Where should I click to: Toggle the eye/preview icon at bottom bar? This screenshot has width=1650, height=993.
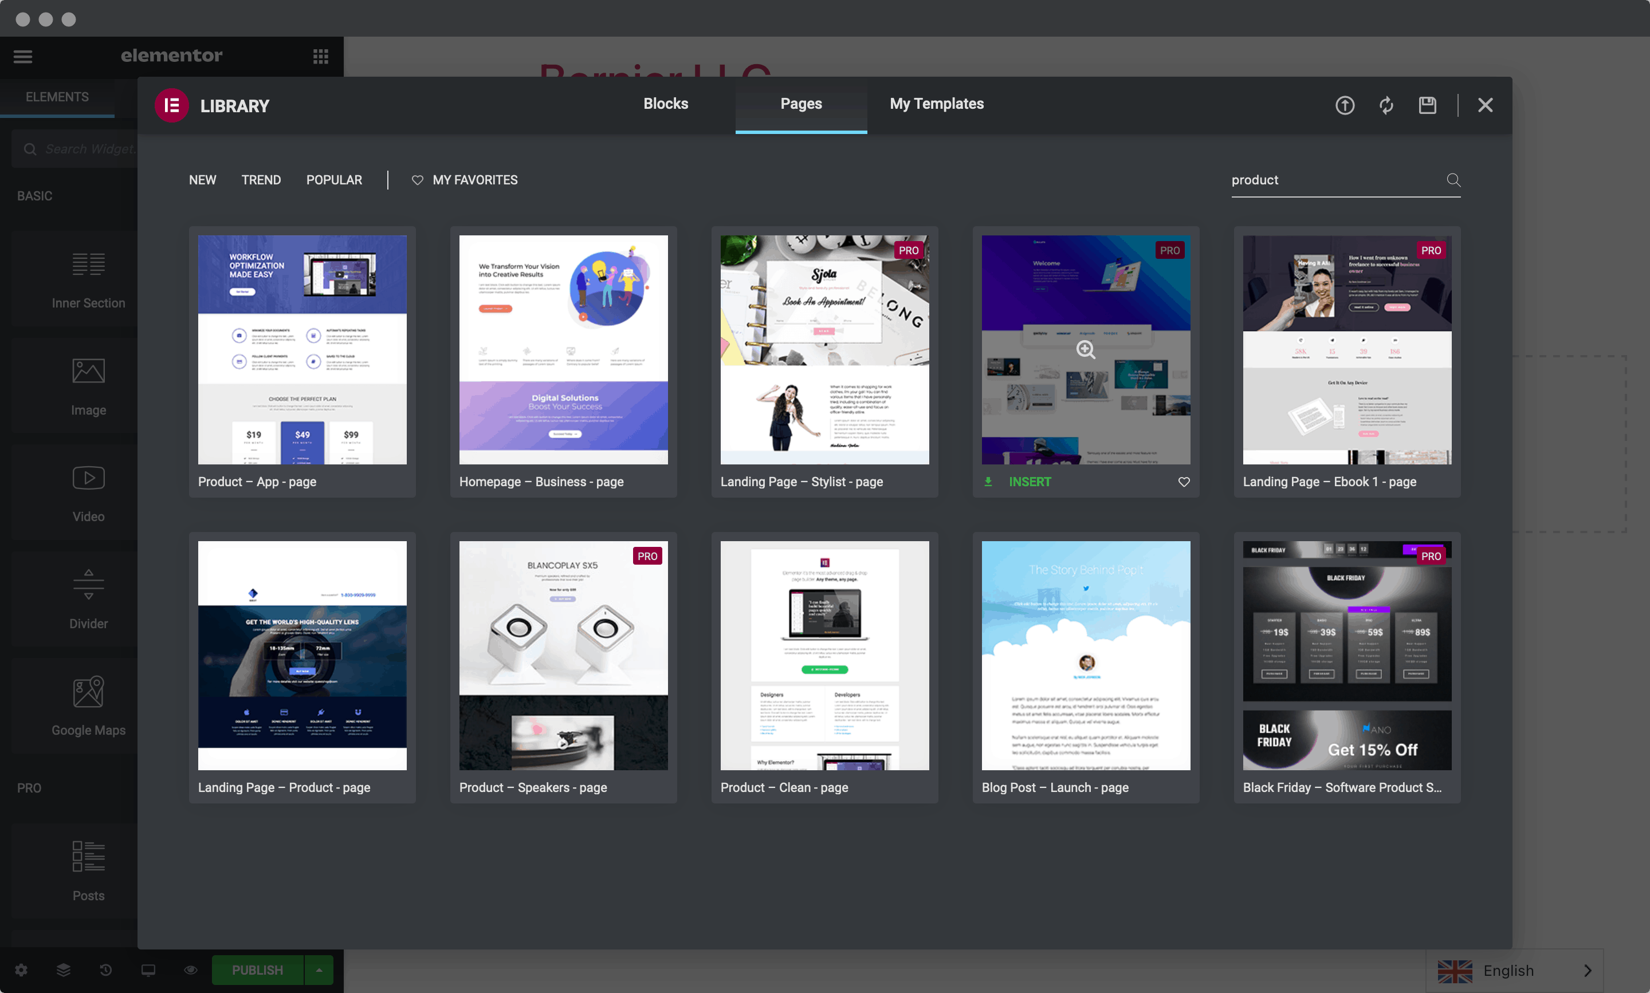[x=188, y=970]
